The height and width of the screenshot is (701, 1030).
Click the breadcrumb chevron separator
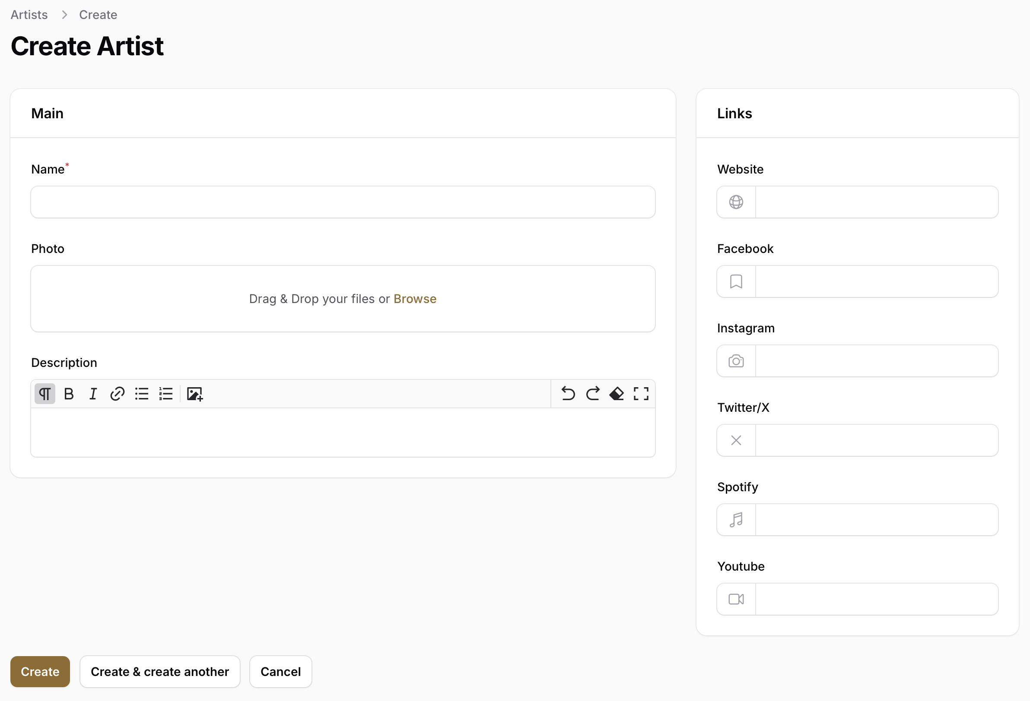click(x=64, y=15)
